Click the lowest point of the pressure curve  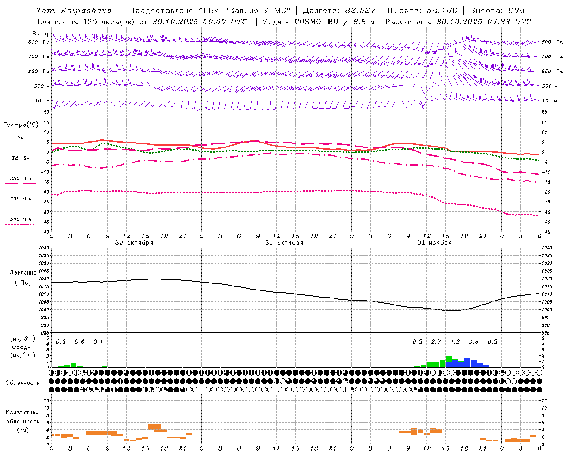(451, 311)
